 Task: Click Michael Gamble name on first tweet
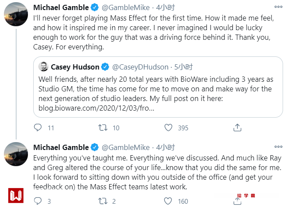61,7
